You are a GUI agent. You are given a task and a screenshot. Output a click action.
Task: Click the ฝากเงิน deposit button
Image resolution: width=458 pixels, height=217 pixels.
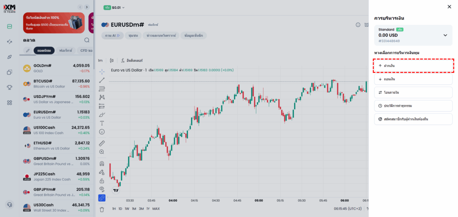point(413,66)
